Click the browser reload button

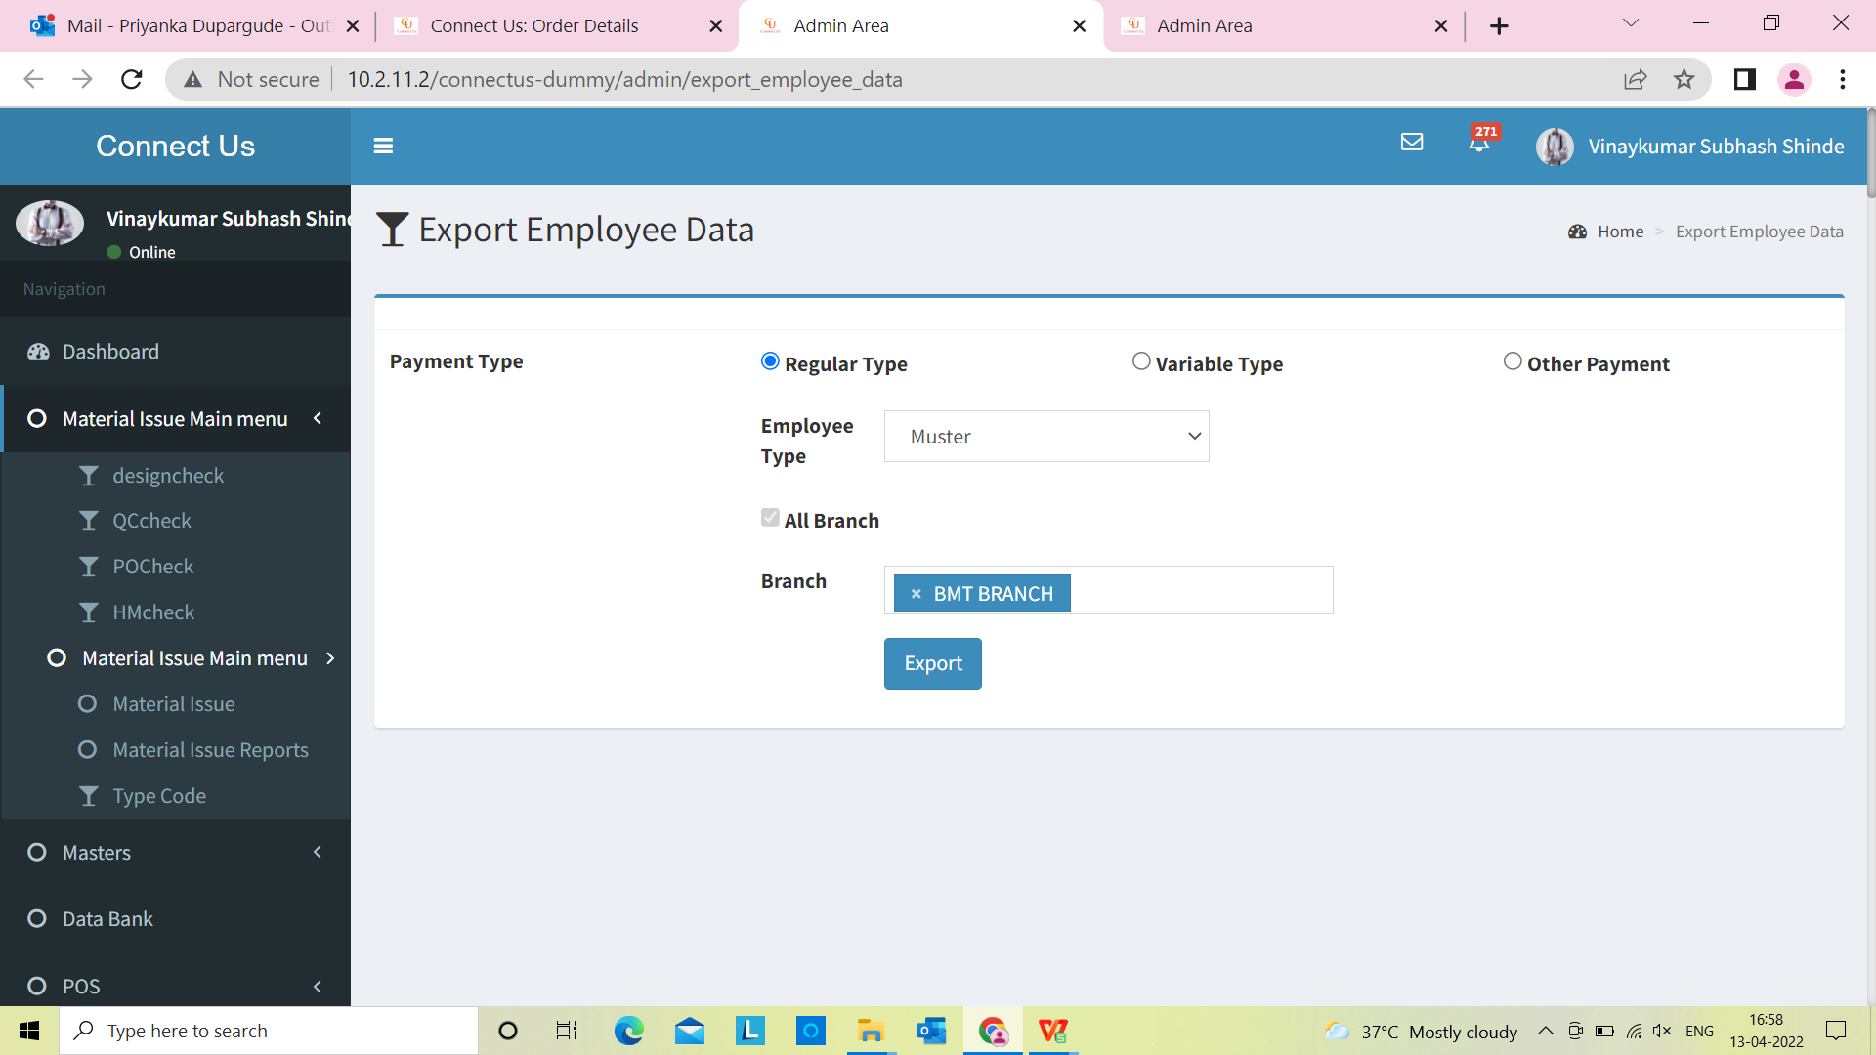click(x=132, y=79)
